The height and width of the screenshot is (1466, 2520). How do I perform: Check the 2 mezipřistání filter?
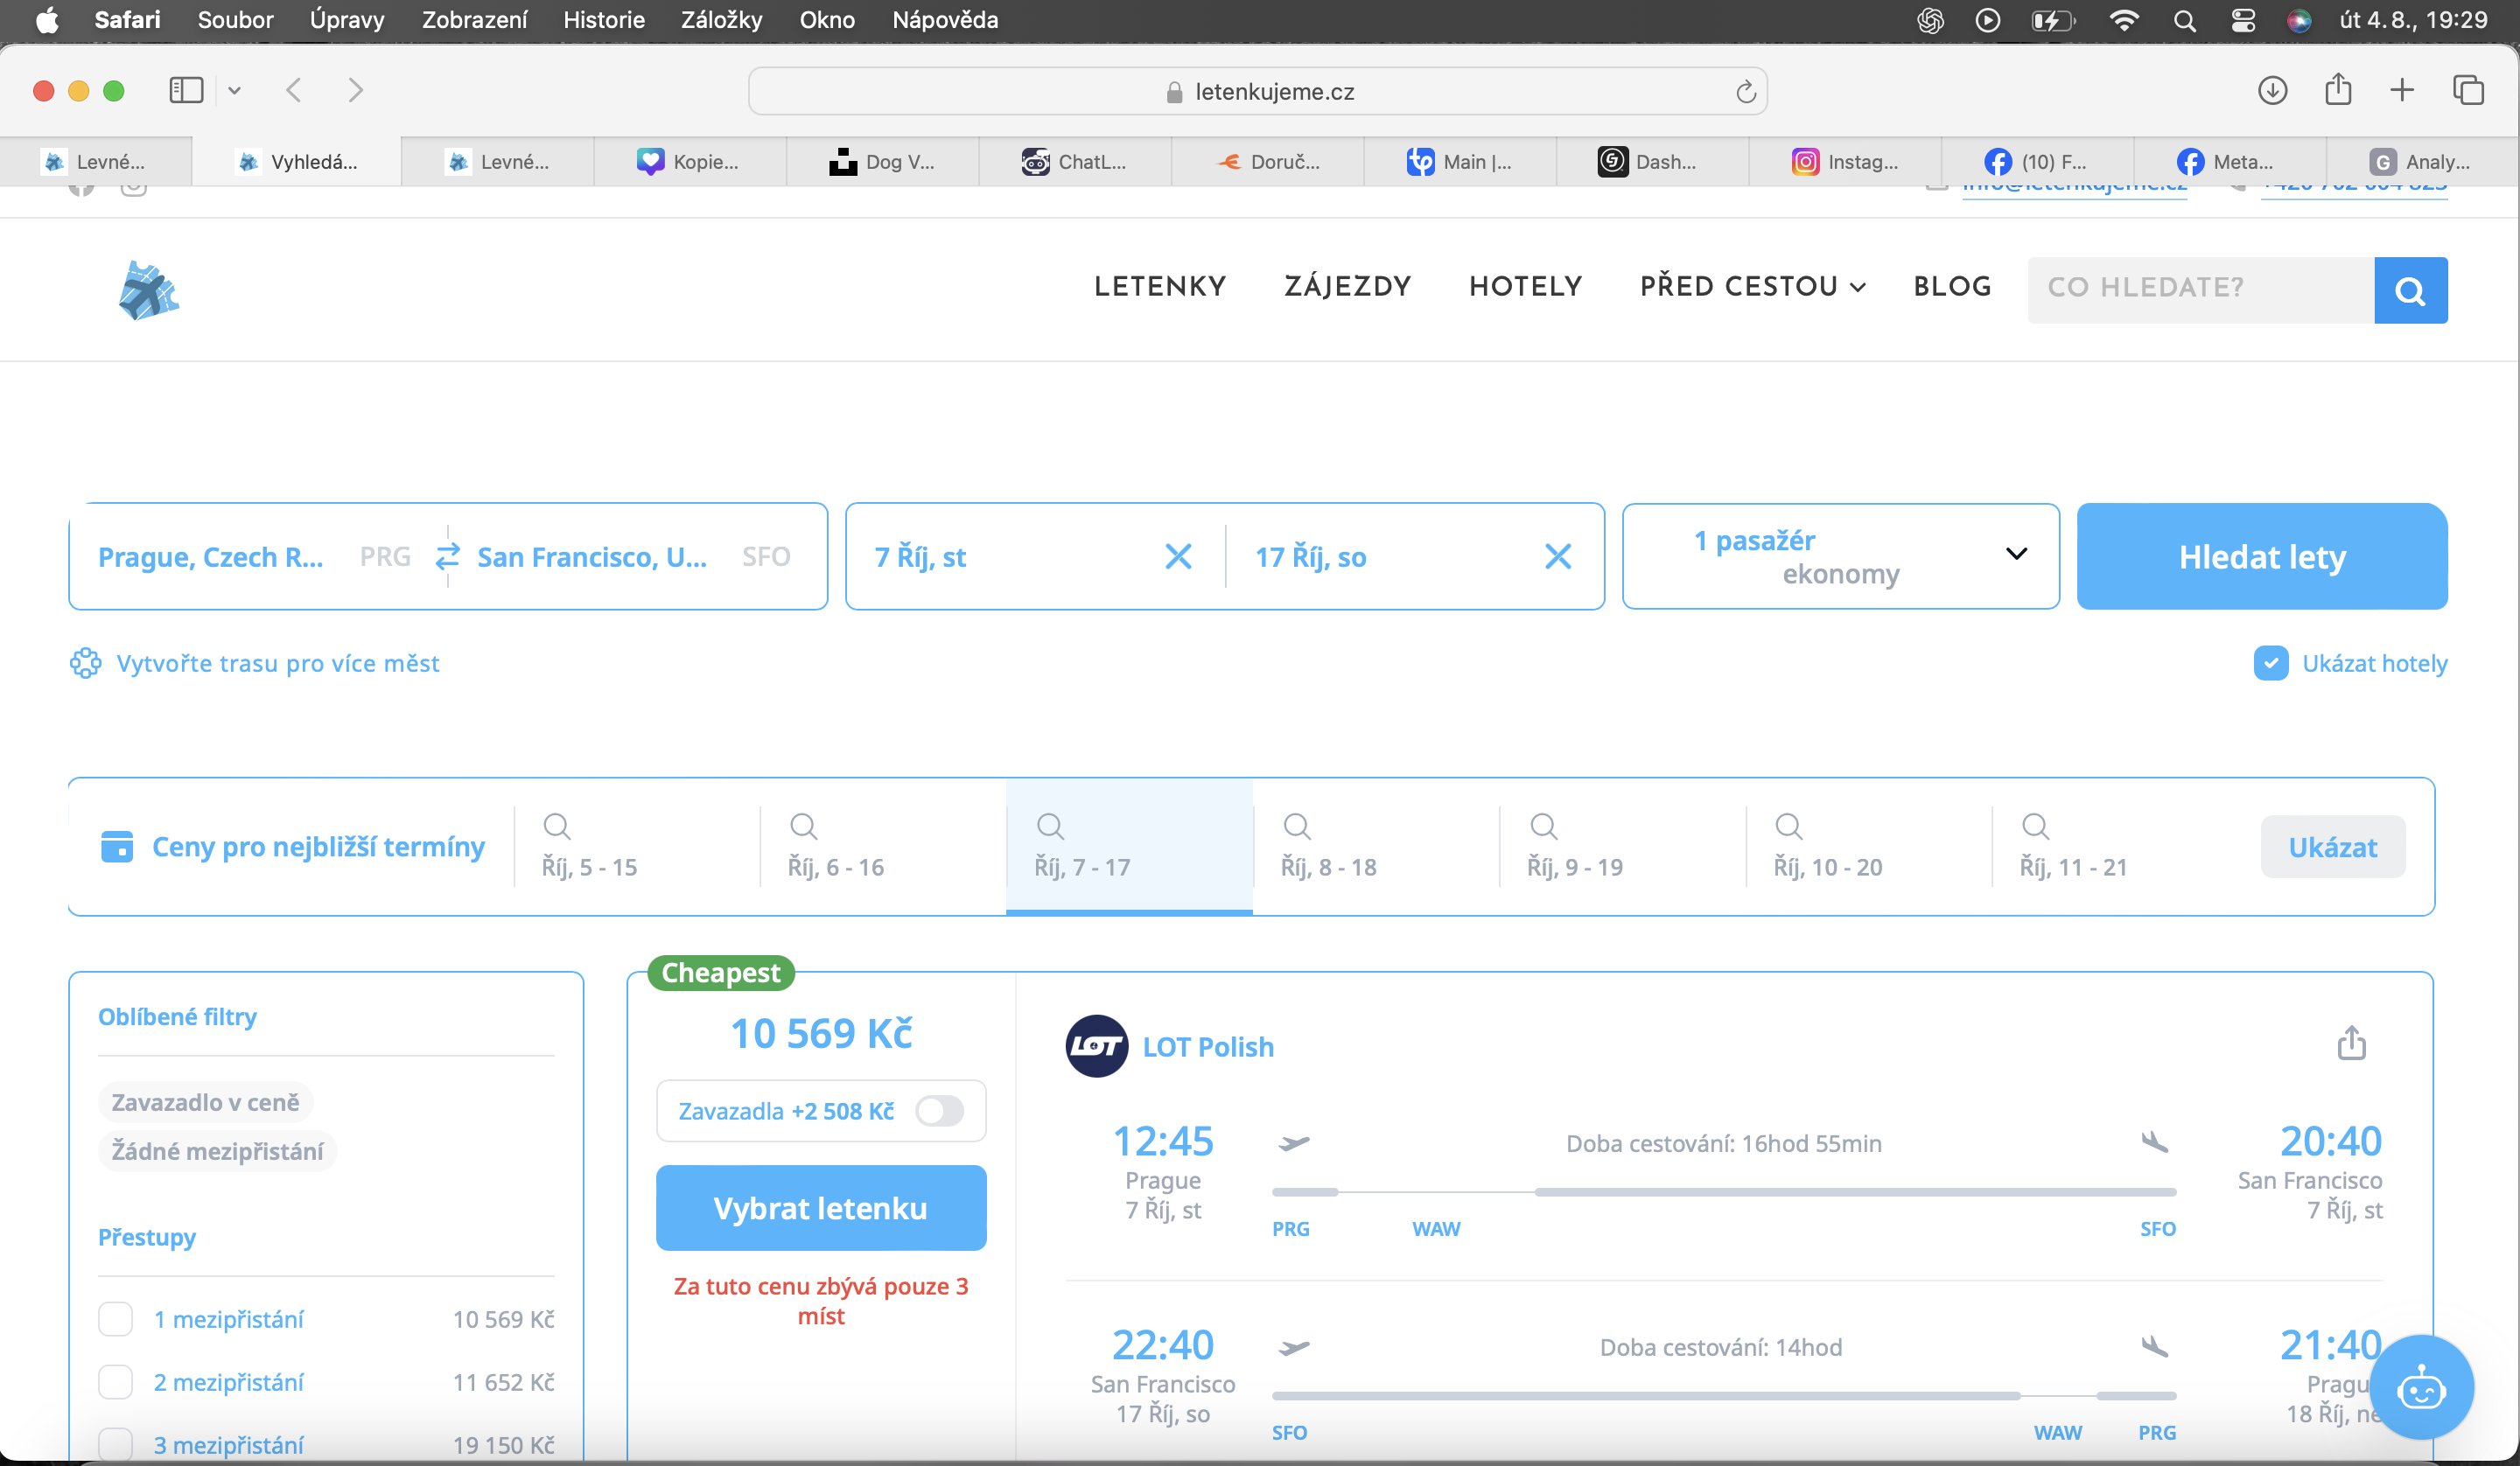coord(116,1382)
